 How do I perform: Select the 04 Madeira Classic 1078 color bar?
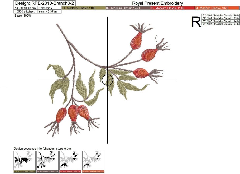point(217,8)
